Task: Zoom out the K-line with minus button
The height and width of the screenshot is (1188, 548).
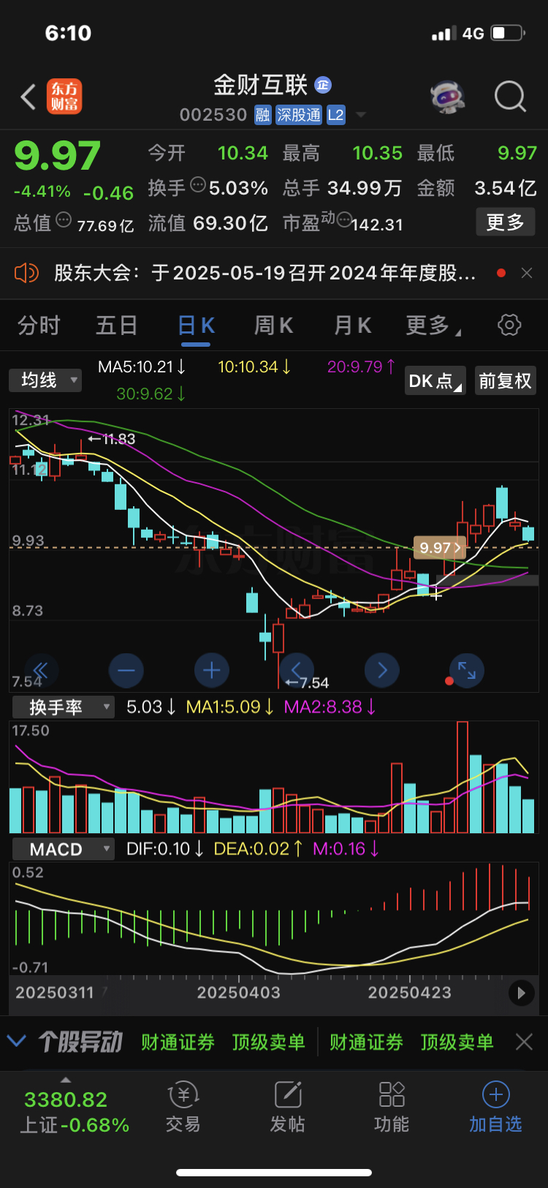Action: pos(126,670)
